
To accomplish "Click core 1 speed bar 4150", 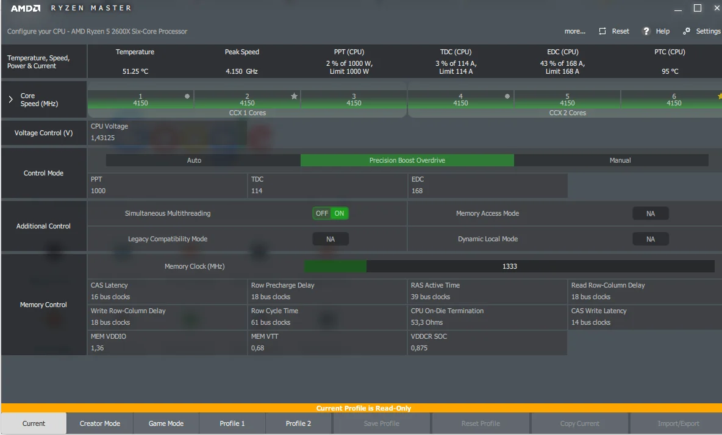I will coord(140,100).
